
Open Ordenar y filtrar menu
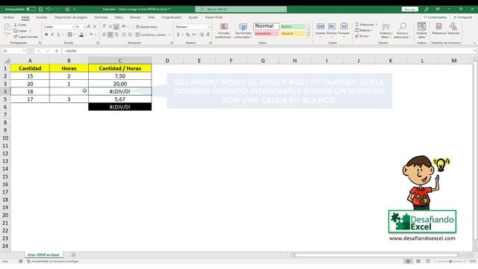click(385, 31)
